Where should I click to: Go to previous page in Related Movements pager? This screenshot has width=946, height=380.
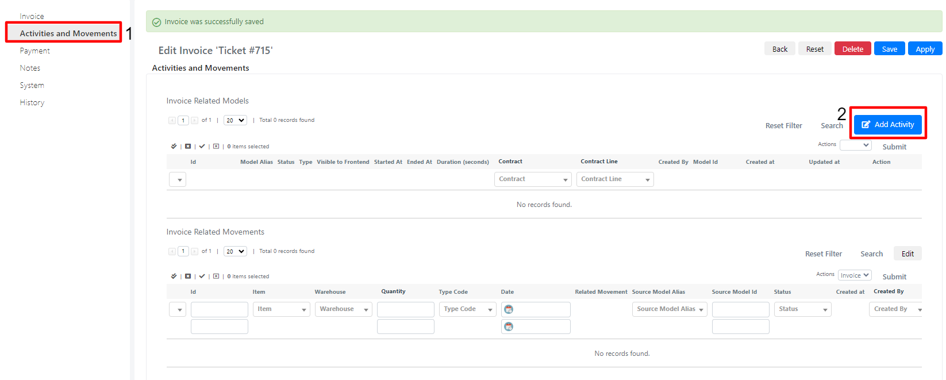(x=172, y=251)
